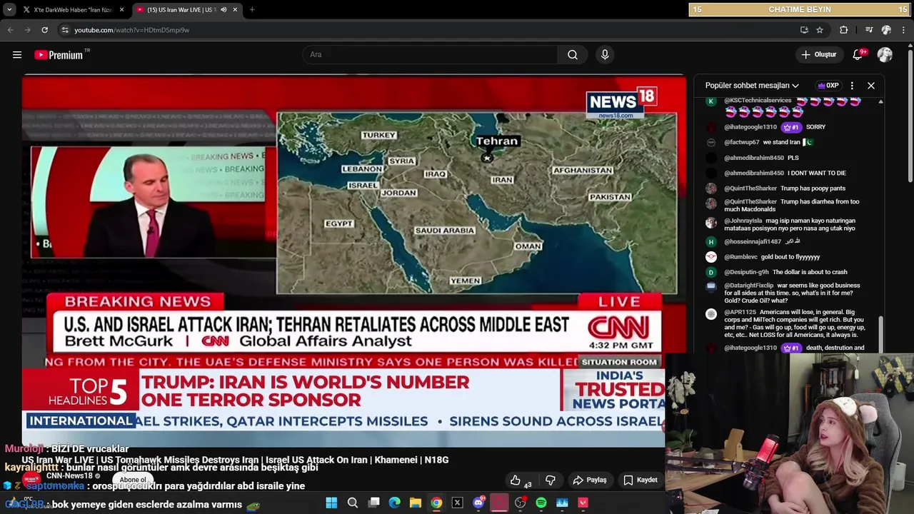914x514 pixels.
Task: Start voice search with microphone icon
Action: (605, 55)
